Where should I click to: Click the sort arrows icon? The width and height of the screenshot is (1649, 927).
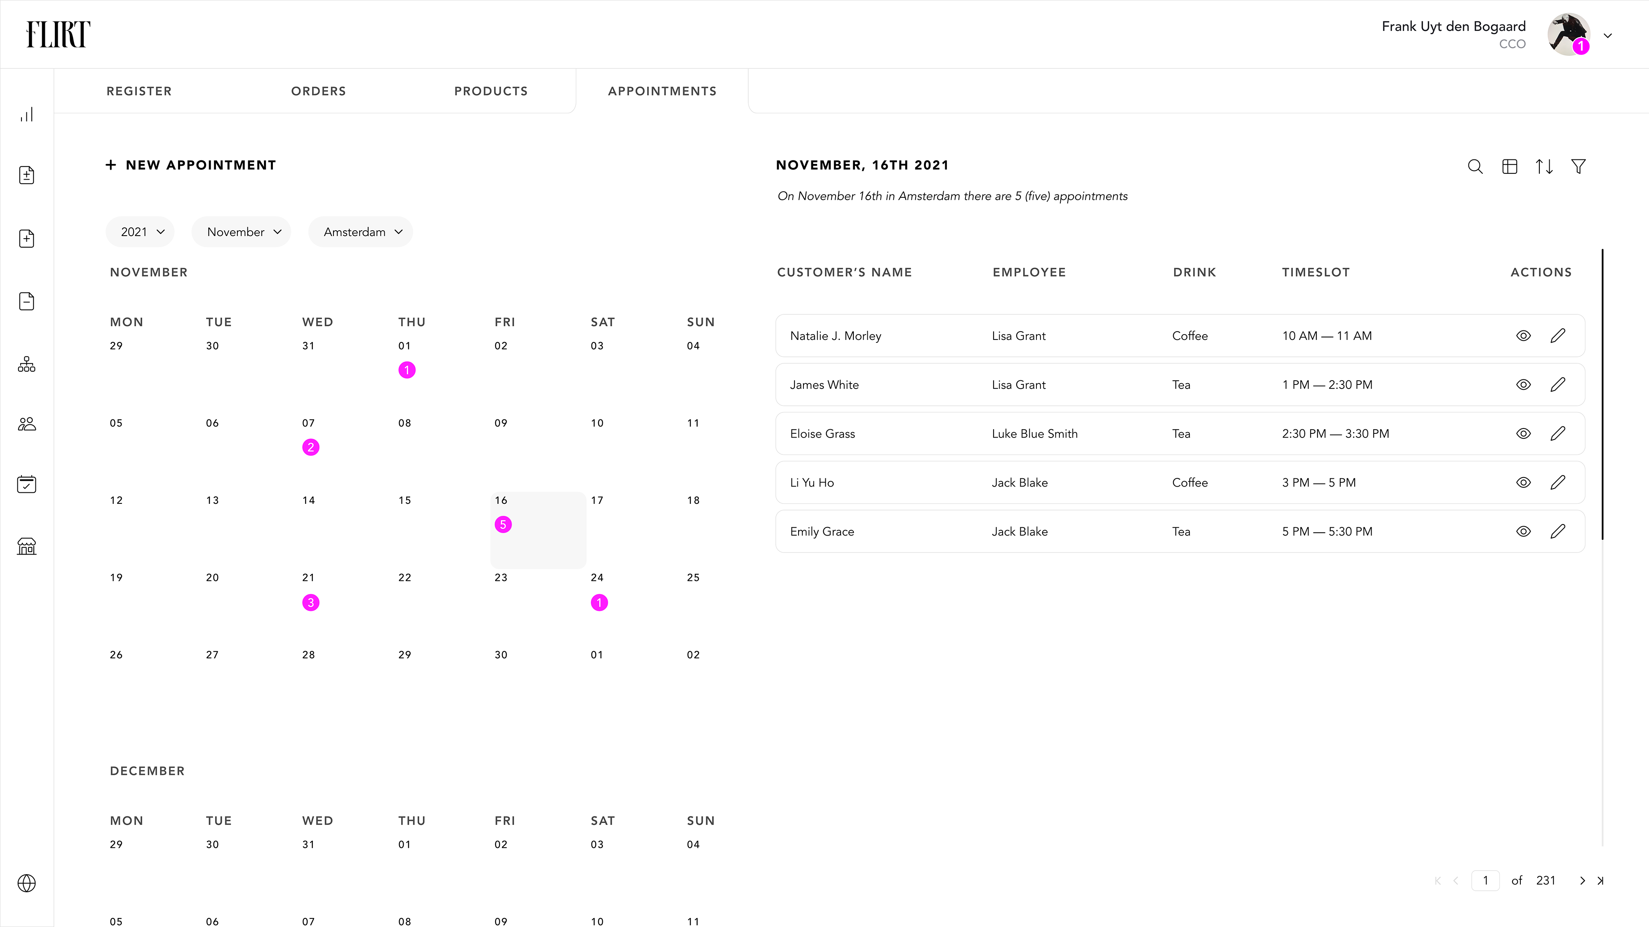pos(1544,166)
